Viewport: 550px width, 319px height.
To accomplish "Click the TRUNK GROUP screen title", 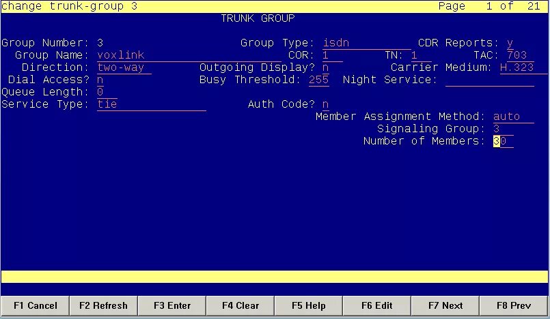I will click(x=258, y=18).
